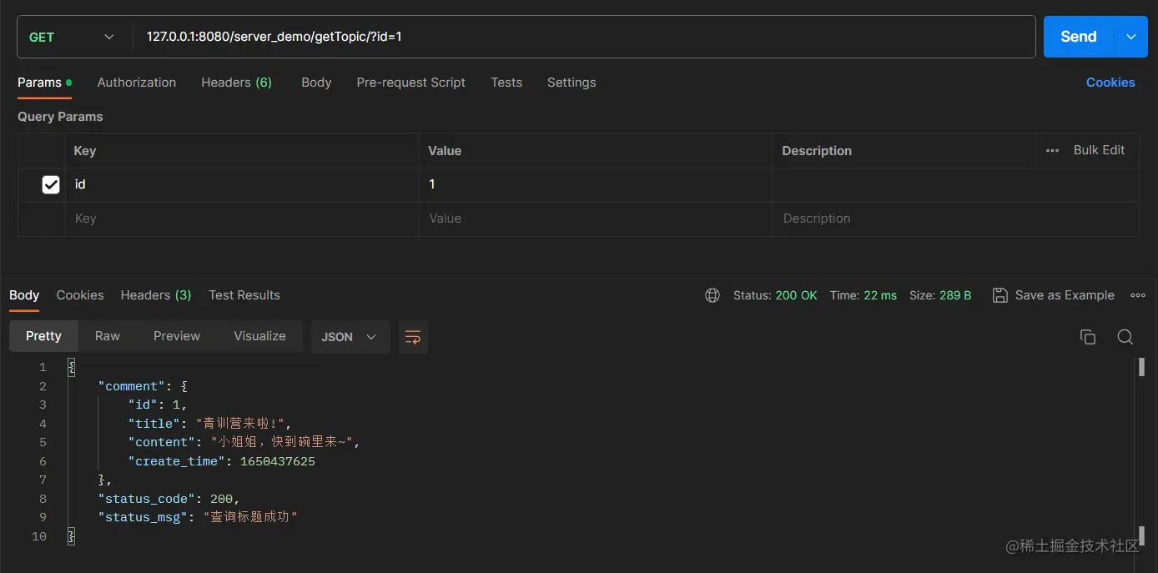This screenshot has width=1158, height=573.
Task: Select the Visualize view
Action: pyautogui.click(x=259, y=336)
